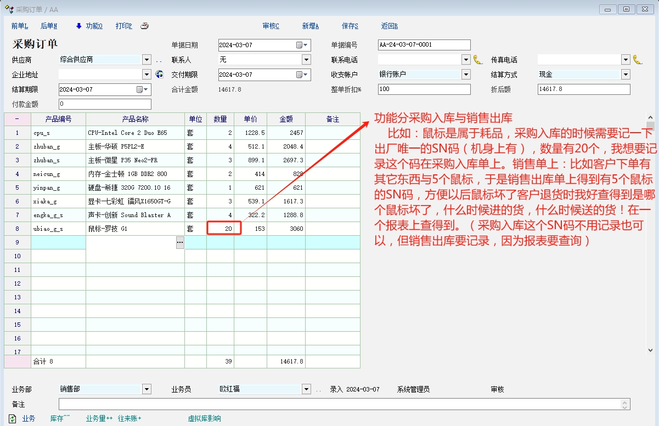The height and width of the screenshot is (426, 659).
Task: Click the globe icon beside 企业地址
Action: click(159, 75)
